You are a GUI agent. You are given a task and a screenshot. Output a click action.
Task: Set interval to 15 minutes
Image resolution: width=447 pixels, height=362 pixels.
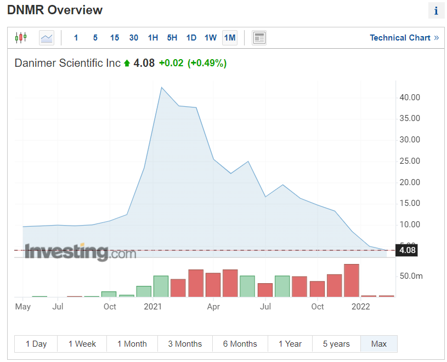point(115,38)
